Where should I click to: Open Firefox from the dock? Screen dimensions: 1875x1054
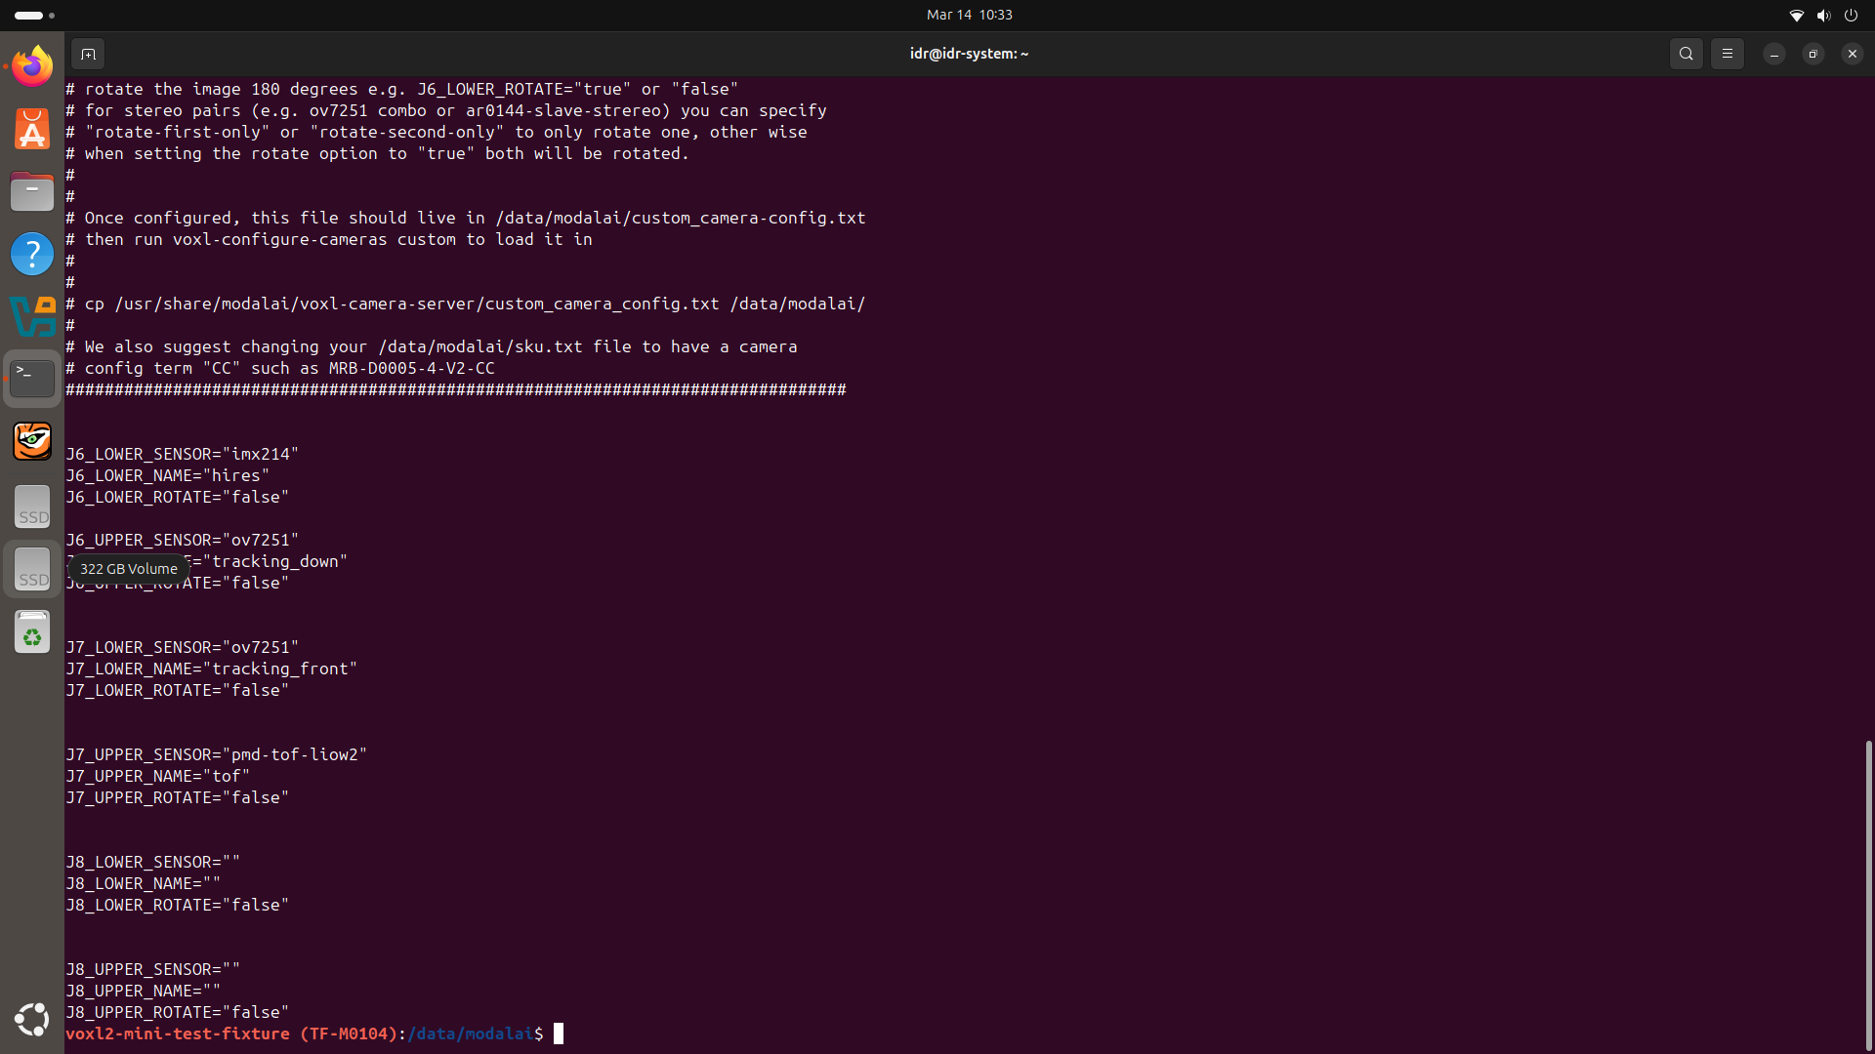[x=32, y=65]
